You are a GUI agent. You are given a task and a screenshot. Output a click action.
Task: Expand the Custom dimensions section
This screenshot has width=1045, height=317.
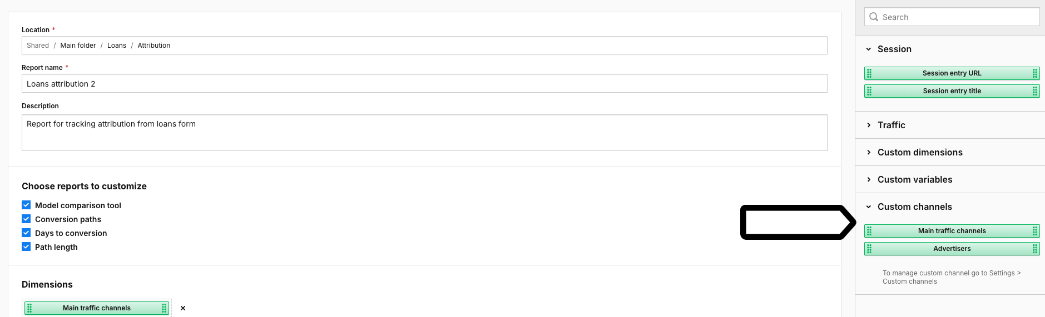869,153
